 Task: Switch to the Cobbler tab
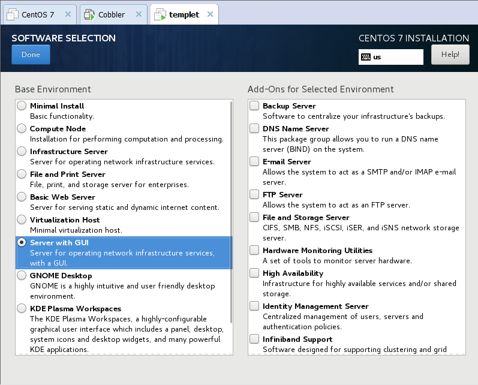pos(113,14)
